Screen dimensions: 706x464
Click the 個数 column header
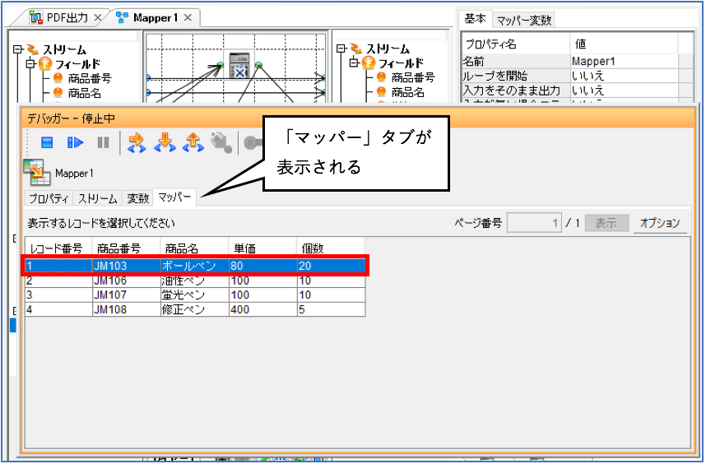tap(331, 248)
